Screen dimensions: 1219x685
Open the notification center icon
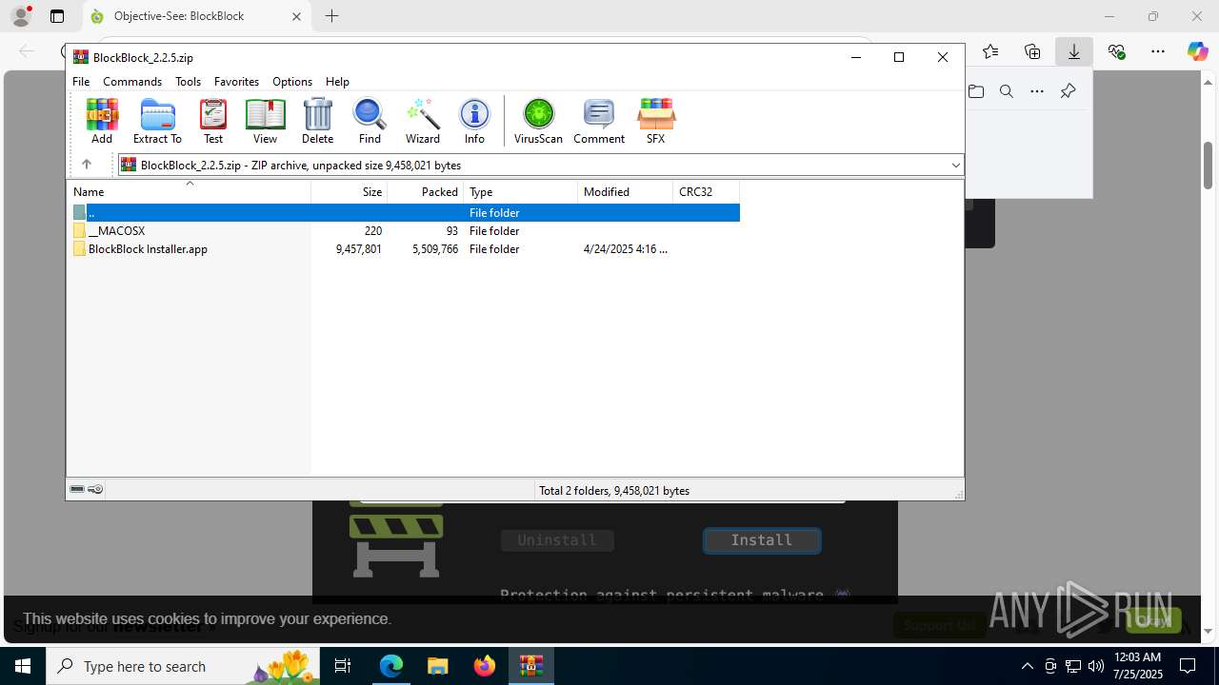click(x=1188, y=666)
